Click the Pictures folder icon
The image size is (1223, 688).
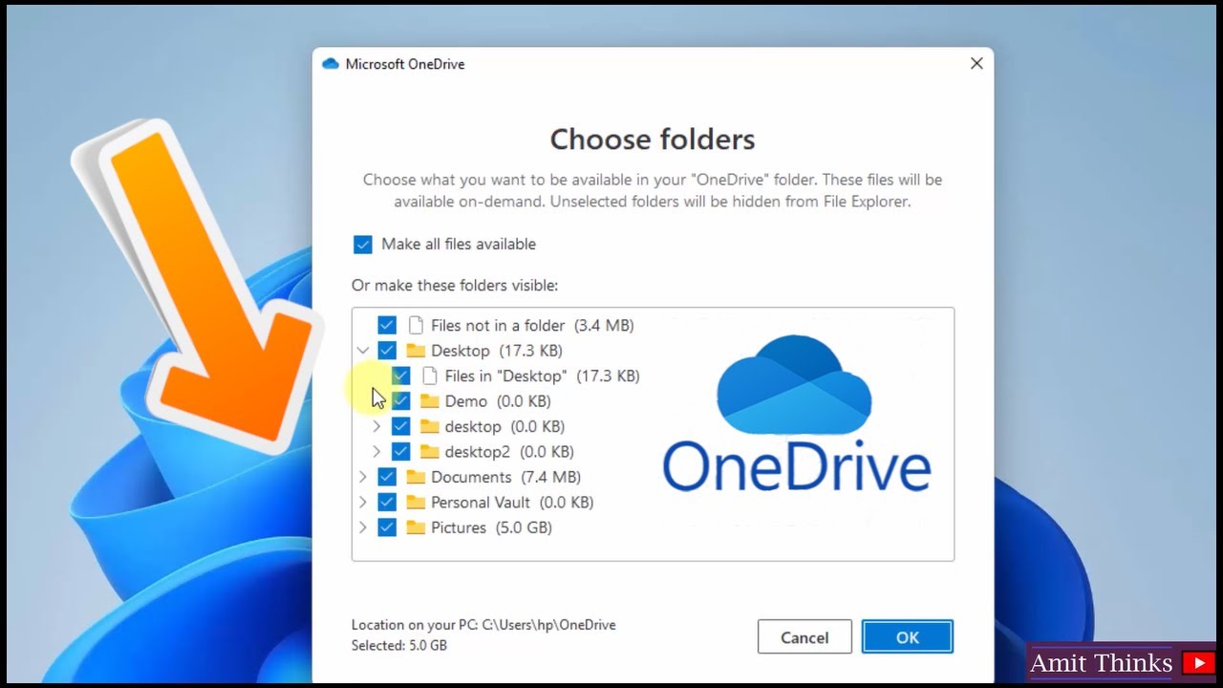coord(416,527)
